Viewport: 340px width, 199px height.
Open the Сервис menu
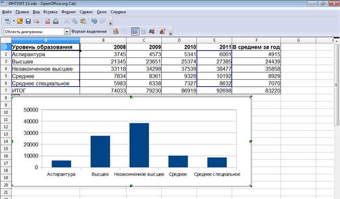point(86,12)
